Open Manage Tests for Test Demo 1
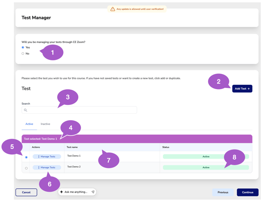The image size is (265, 204). [x=47, y=157]
